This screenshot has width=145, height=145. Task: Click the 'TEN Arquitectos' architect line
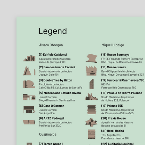111,135
